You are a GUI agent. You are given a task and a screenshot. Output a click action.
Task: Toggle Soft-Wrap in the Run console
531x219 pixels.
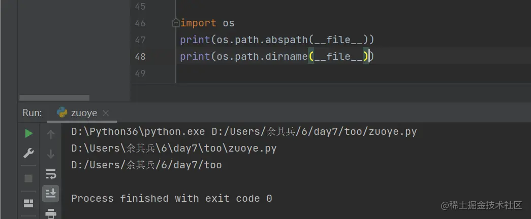click(x=51, y=174)
